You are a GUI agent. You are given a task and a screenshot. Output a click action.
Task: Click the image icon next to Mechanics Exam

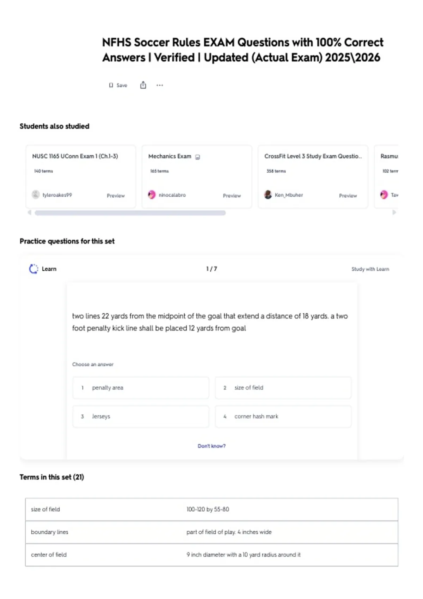coord(198,157)
